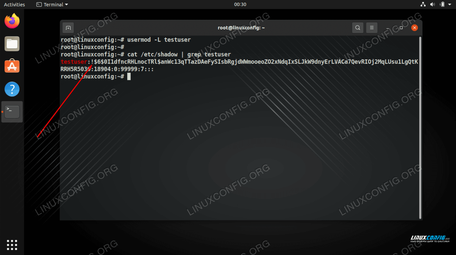Minimize the terminal window

tap(388, 28)
